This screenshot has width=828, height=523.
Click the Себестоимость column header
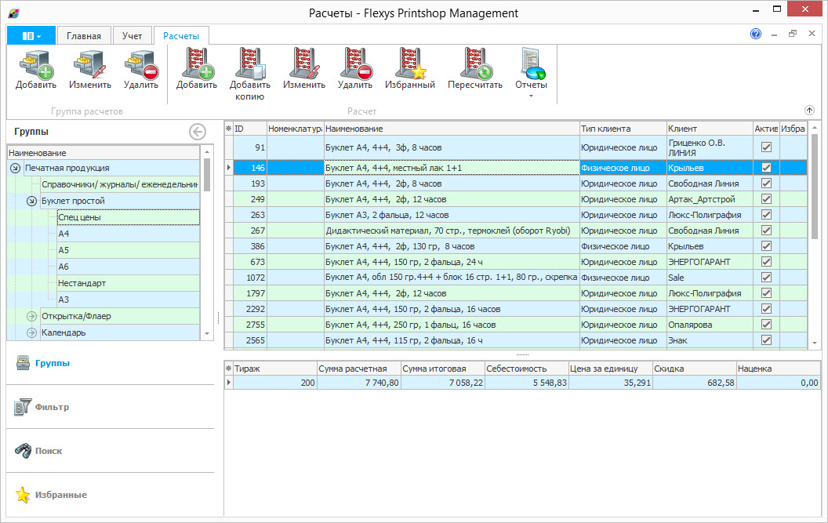526,369
